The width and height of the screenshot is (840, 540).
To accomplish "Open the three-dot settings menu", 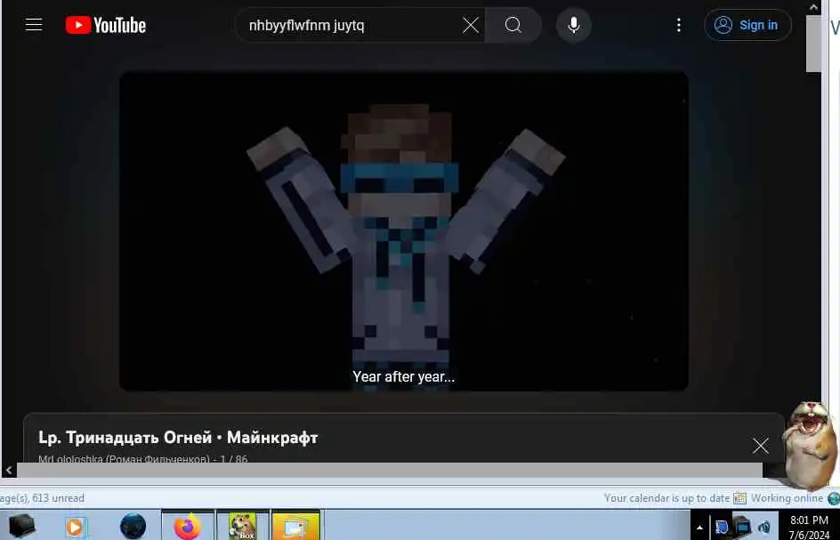I will [x=679, y=25].
